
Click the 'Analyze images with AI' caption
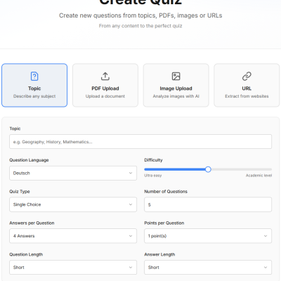point(176,96)
